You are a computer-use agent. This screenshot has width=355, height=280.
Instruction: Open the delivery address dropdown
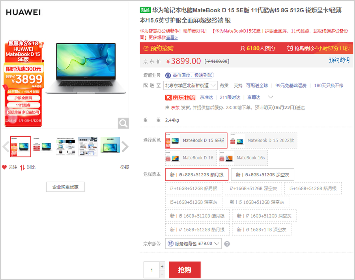tap(191, 85)
